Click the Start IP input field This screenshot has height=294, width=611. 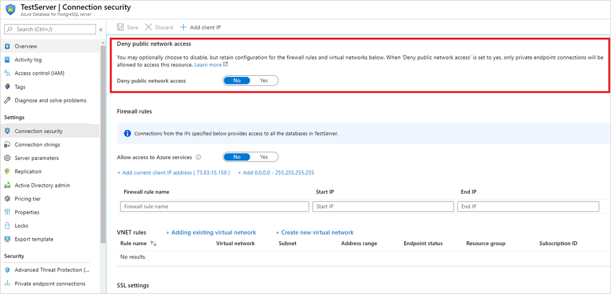click(x=383, y=206)
